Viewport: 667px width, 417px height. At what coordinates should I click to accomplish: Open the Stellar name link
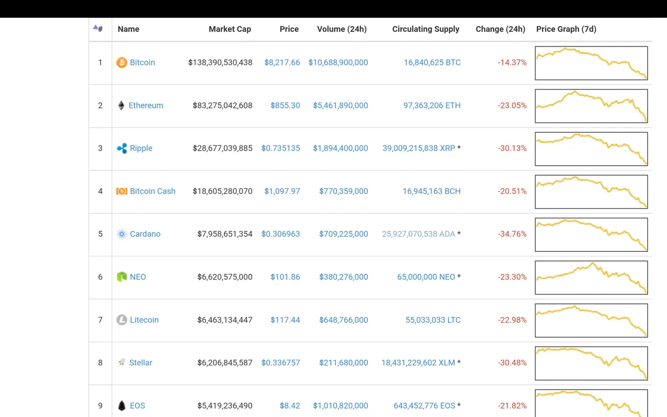pyautogui.click(x=141, y=363)
